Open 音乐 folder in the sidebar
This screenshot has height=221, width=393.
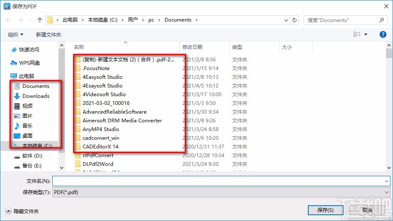(x=23, y=126)
